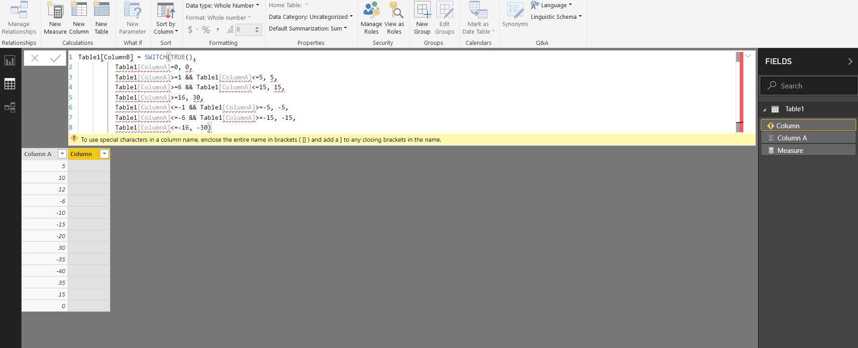Open Sort by Column menu
This screenshot has width=858, height=348.
point(166,18)
